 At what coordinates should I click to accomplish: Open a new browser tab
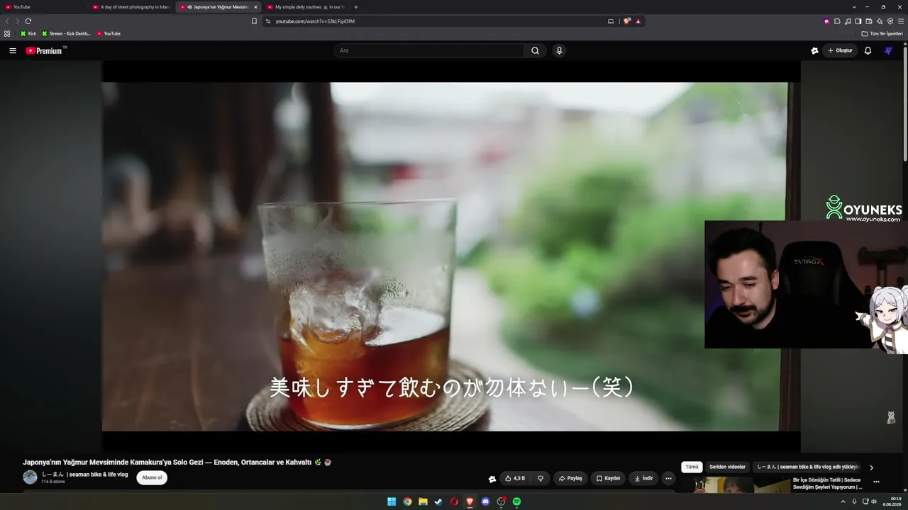click(x=356, y=7)
